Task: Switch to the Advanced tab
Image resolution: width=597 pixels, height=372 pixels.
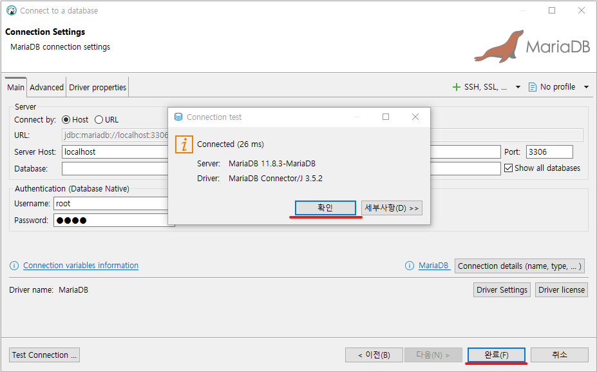Action: (46, 87)
